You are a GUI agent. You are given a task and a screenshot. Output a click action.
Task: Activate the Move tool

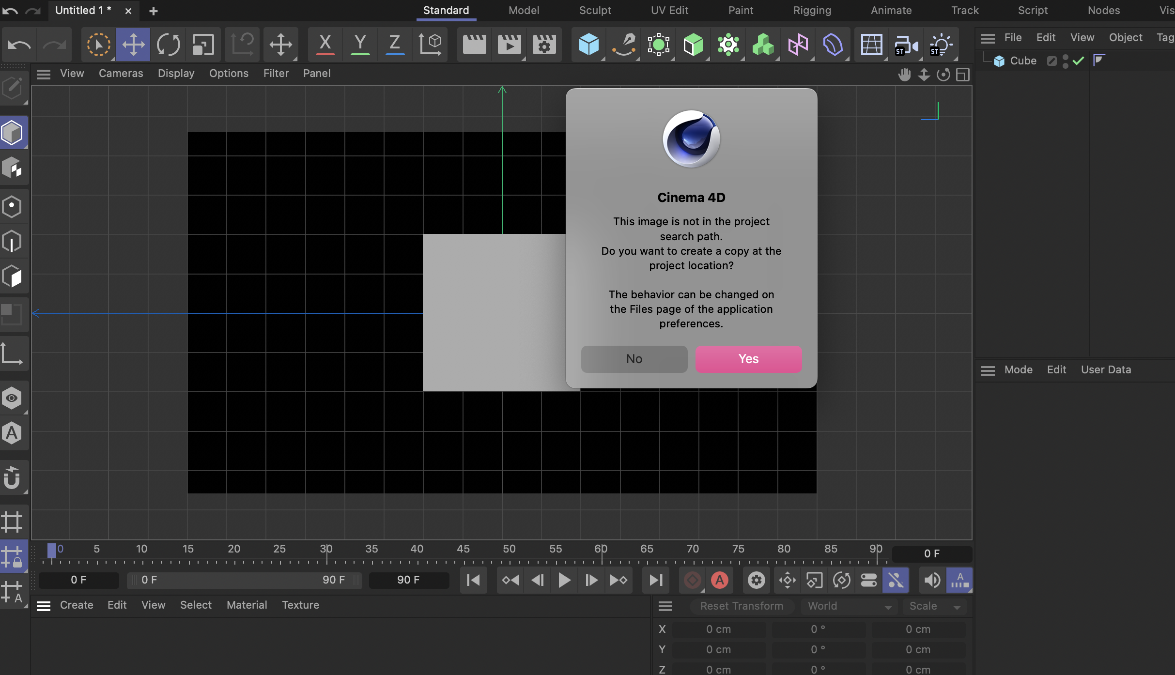coord(133,45)
